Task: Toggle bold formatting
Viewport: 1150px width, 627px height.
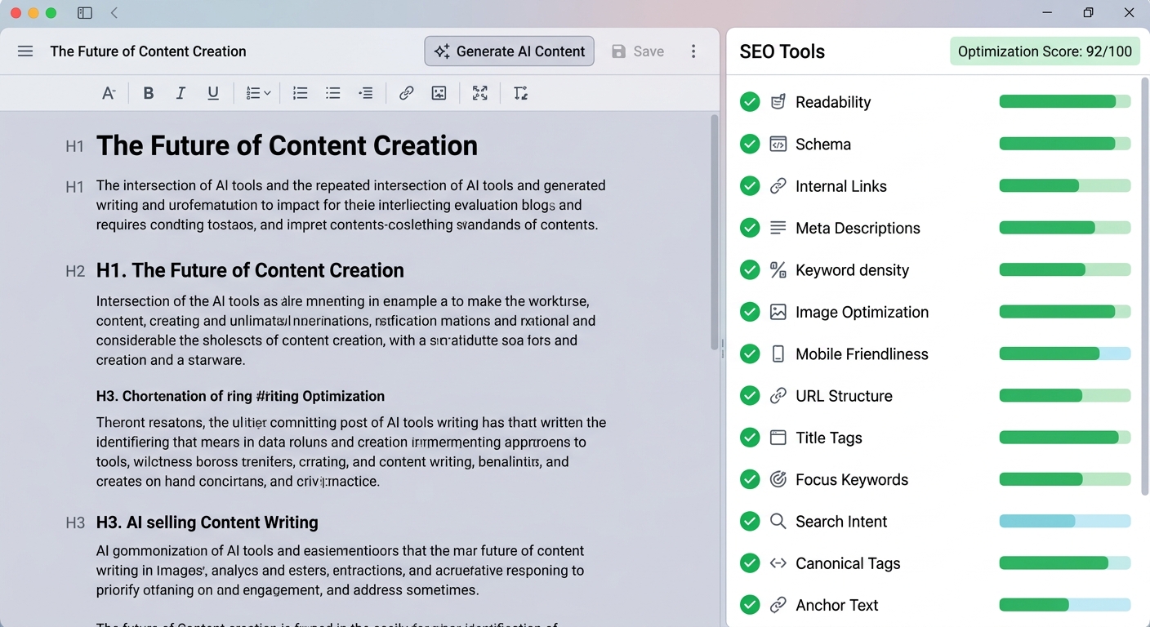Action: 149,93
